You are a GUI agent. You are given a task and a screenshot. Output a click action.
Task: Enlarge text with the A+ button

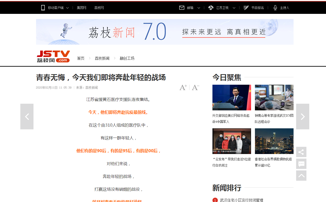(183, 88)
